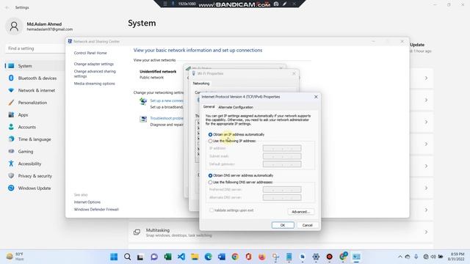Cancel the IPv4 properties dialog

pyautogui.click(x=307, y=225)
